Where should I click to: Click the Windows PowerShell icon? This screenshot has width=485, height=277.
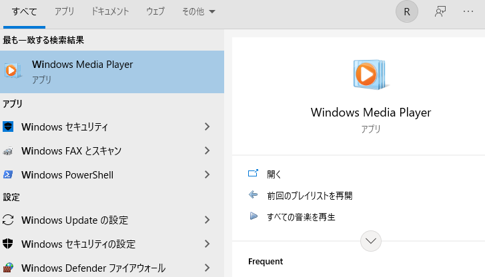click(8, 174)
